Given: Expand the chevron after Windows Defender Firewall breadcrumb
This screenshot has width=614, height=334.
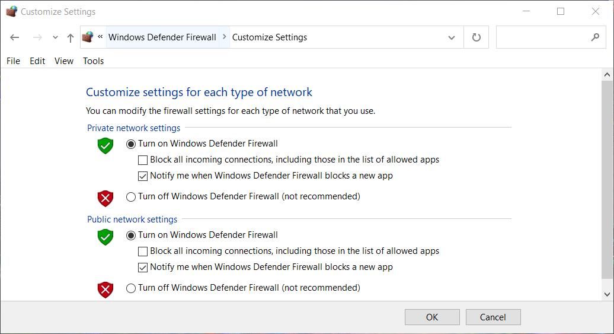Looking at the screenshot, I should pyautogui.click(x=225, y=37).
